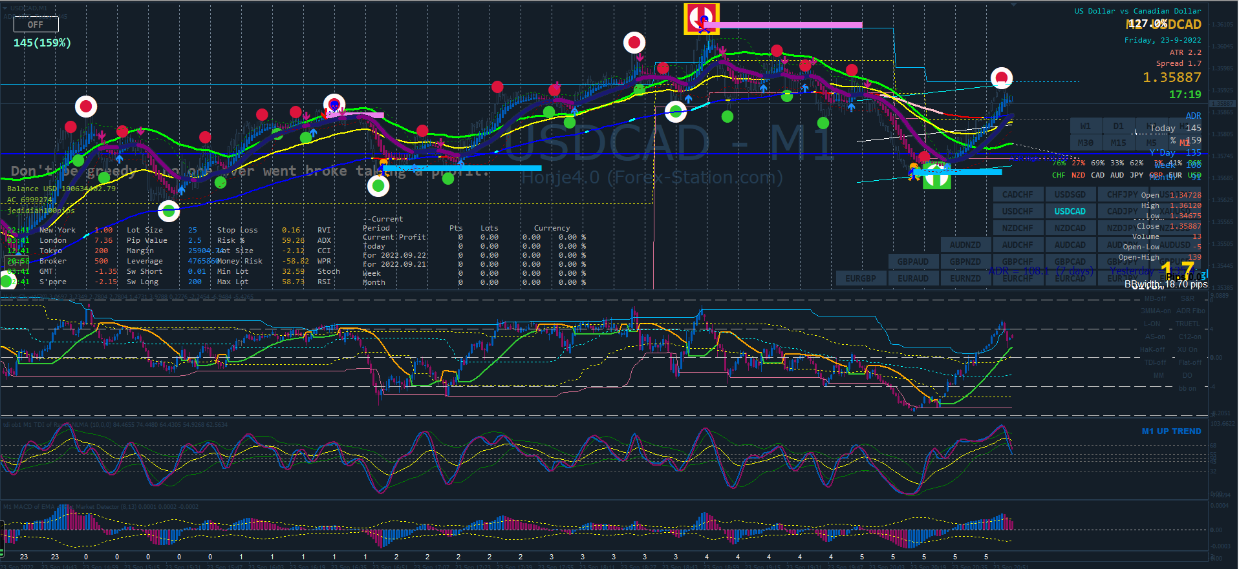The width and height of the screenshot is (1239, 569).
Task: Toggle the XU On button
Action: click(1187, 349)
